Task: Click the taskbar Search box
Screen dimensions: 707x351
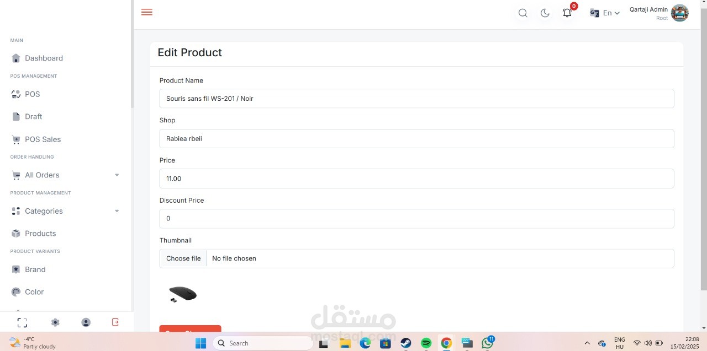Action: [x=263, y=343]
